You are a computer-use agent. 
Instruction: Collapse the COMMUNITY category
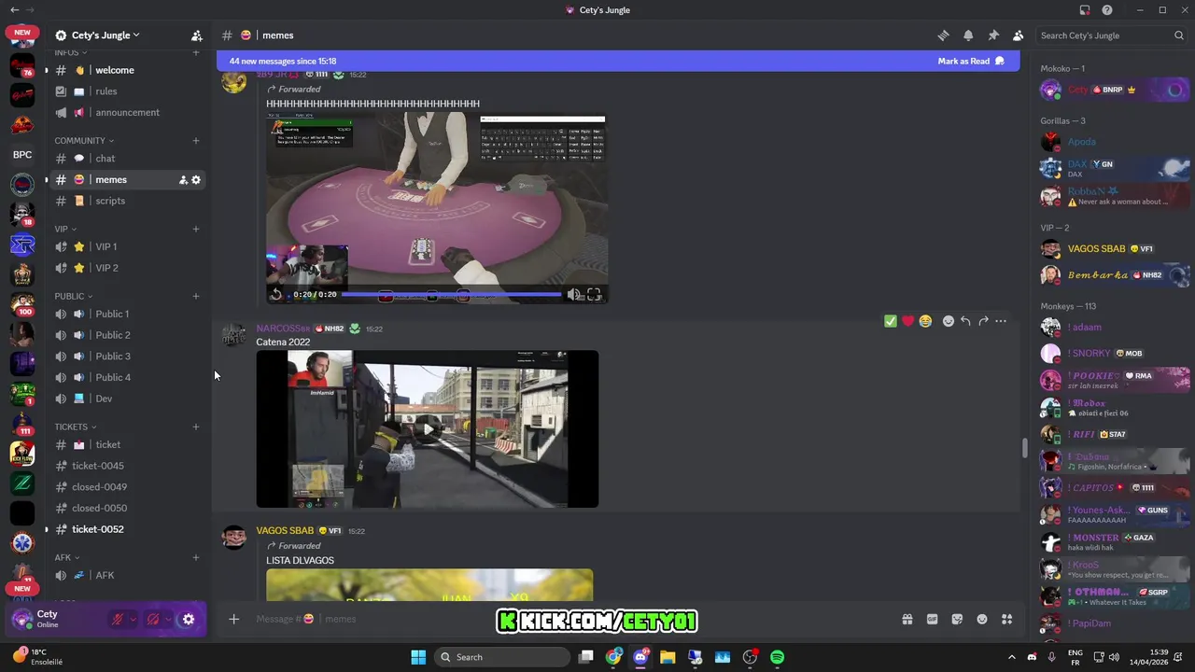coord(84,141)
